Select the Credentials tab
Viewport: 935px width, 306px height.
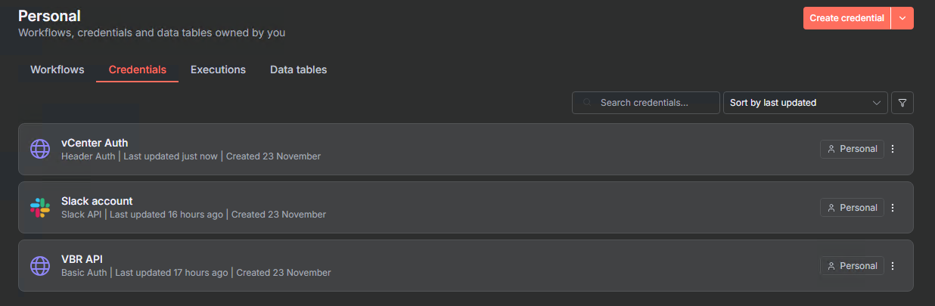[137, 70]
